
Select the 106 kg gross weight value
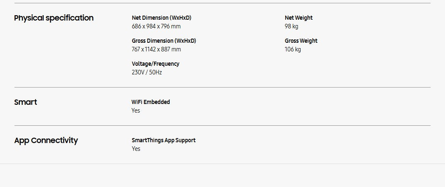[293, 50]
